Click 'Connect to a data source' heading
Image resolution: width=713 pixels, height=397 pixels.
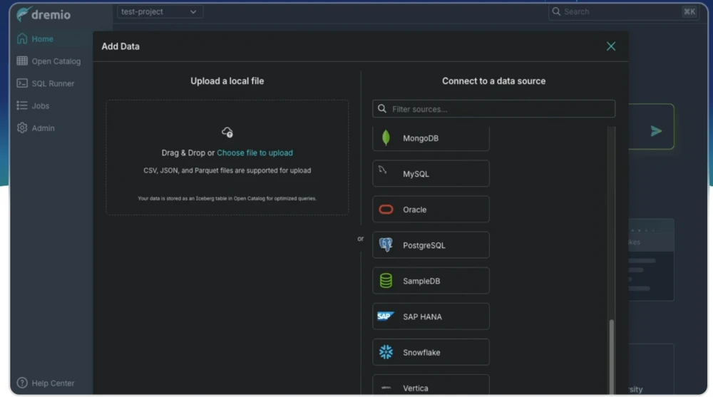click(x=493, y=81)
